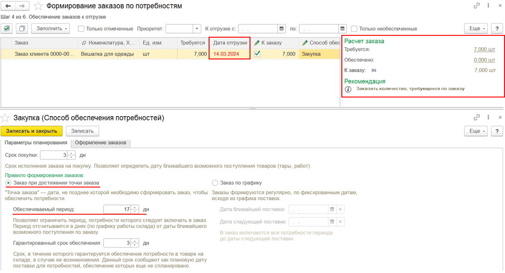Screen dimensions: 505x273
Task: Click the 'К заказу' column header
Action: 275,43
